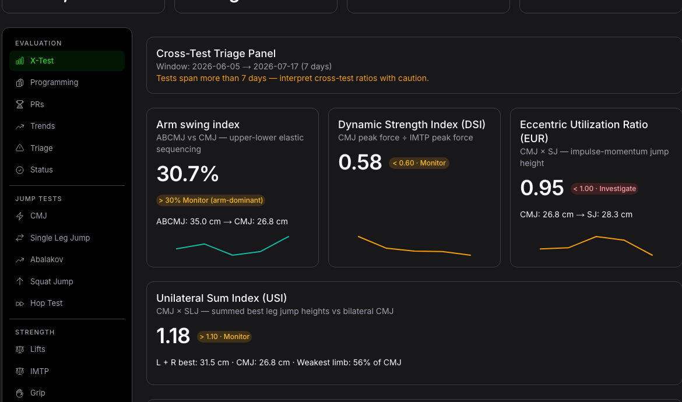Viewport: 682px width, 402px height.
Task: Click the STRENGTH section header
Action: (35, 332)
